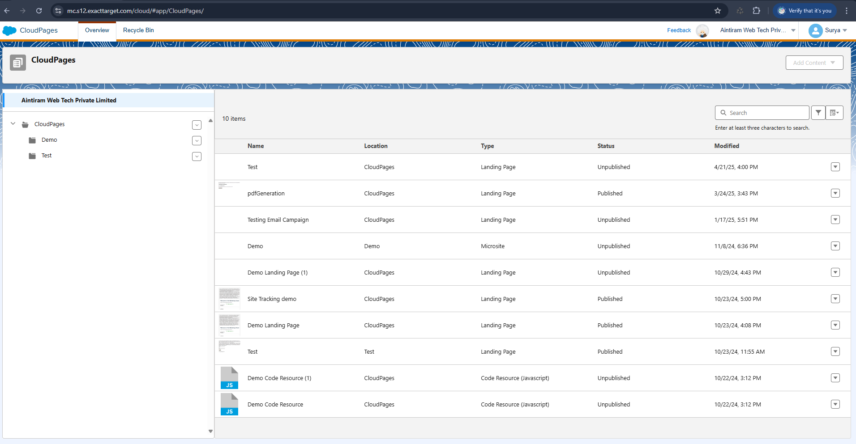Reload the page with browser refresh icon
Image resolution: width=856 pixels, height=444 pixels.
coord(39,11)
